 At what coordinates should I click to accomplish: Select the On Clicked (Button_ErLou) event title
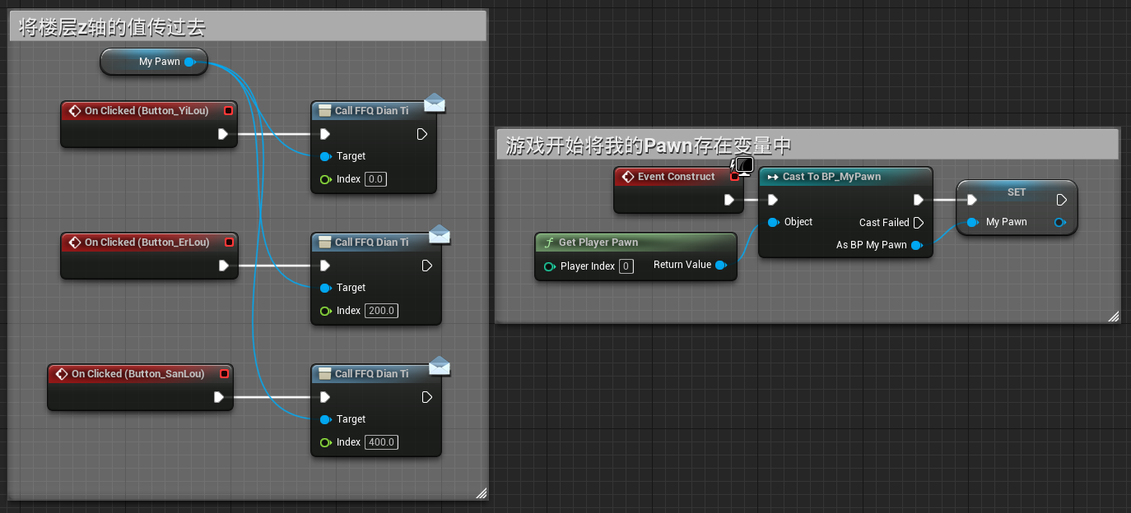147,242
